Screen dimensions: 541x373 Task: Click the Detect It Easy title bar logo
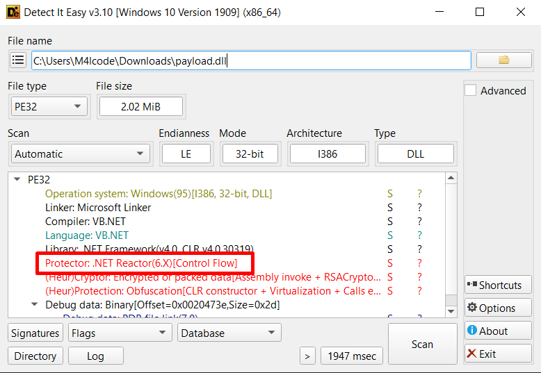tap(13, 12)
